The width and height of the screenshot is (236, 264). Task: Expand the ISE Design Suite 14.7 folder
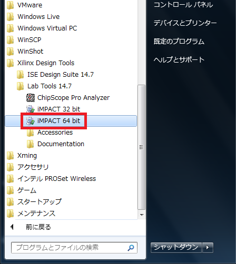point(55,75)
